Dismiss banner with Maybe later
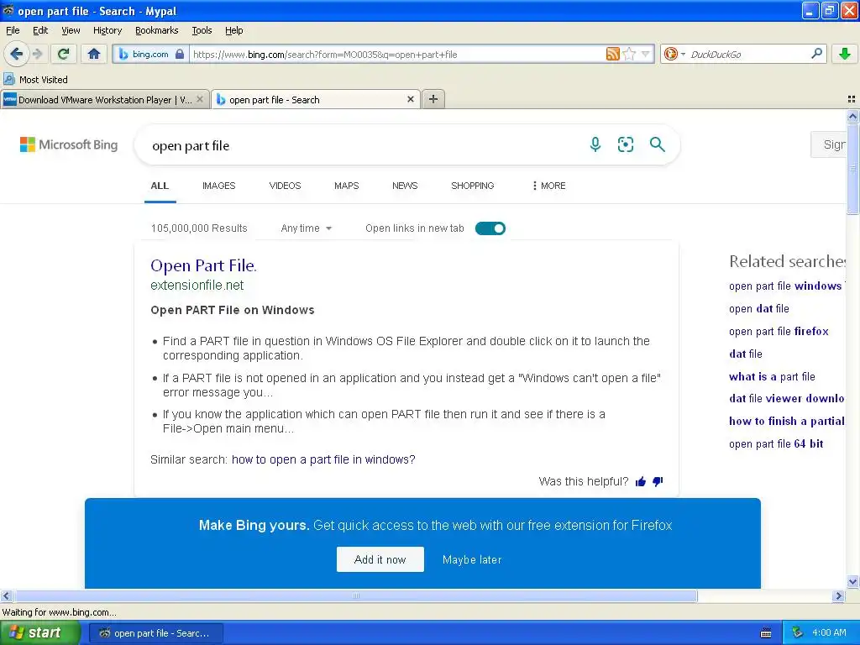The width and height of the screenshot is (860, 645). (x=472, y=559)
